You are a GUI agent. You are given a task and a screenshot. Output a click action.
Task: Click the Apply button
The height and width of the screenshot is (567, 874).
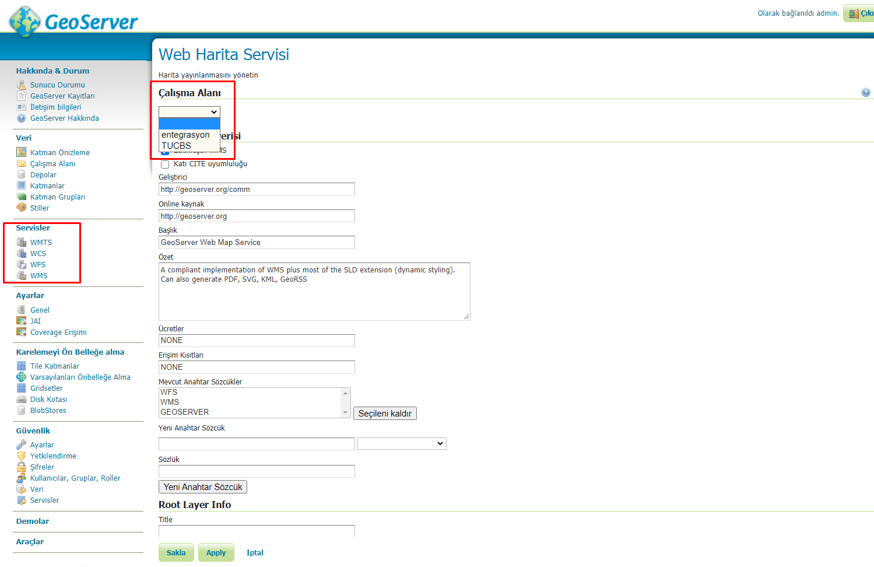tap(216, 553)
